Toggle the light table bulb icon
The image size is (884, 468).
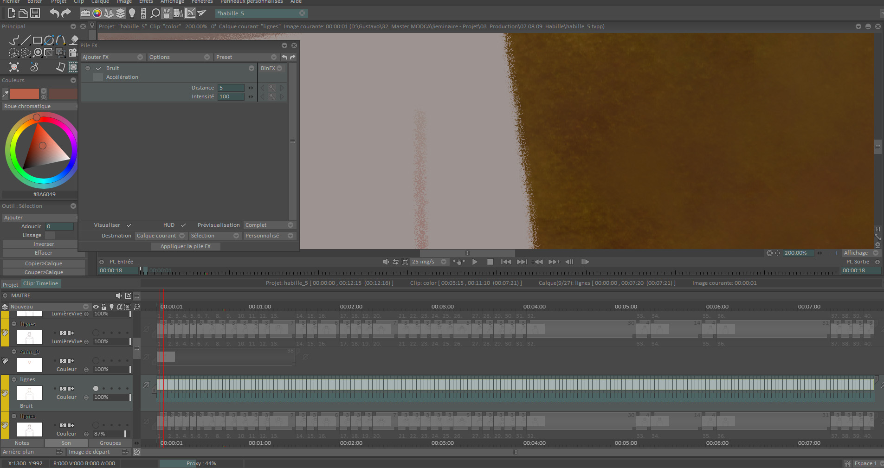coord(132,13)
